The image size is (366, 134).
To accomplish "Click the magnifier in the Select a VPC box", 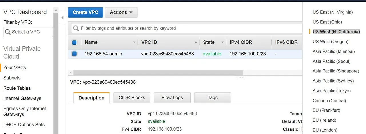I will click(x=8, y=32).
